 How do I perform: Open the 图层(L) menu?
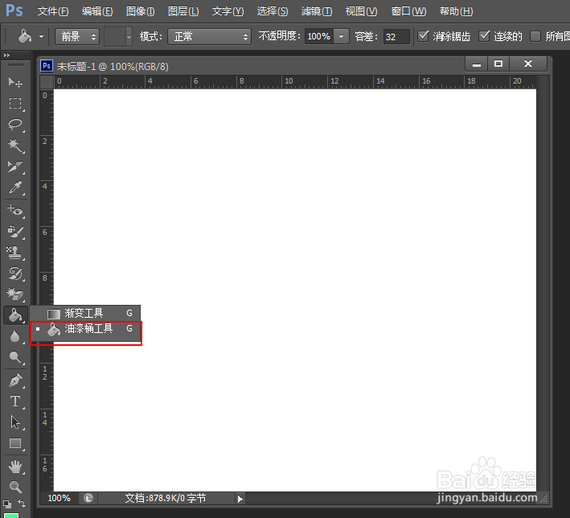(183, 11)
